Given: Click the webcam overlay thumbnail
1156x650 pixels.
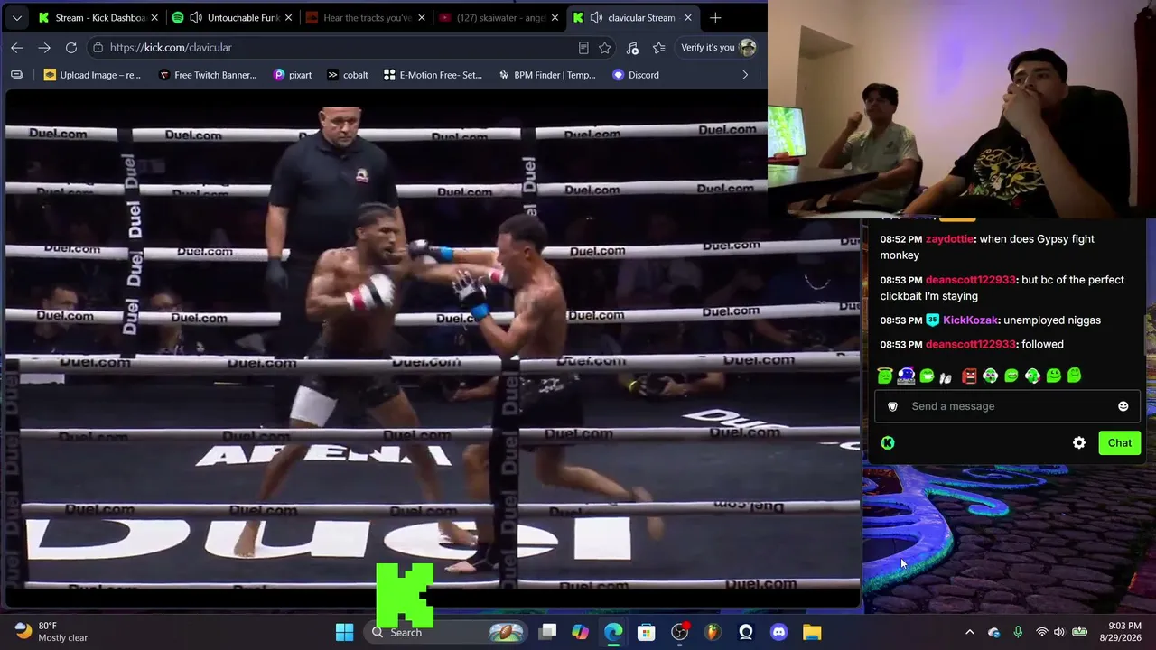Looking at the screenshot, I should click(962, 108).
